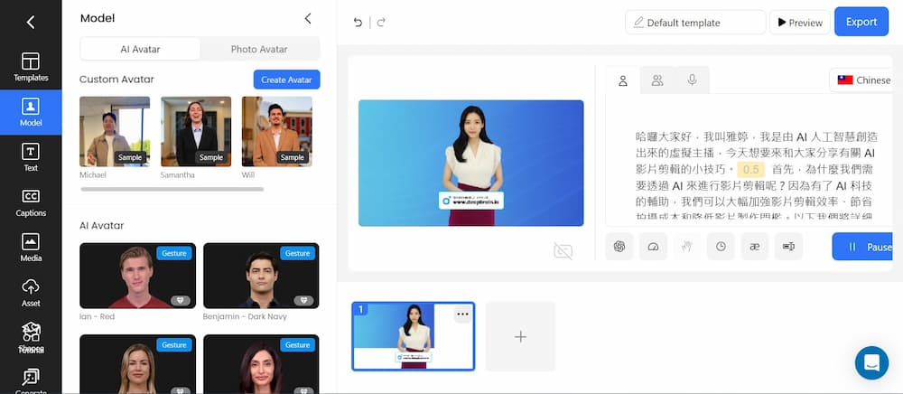Favorite the Ian - Red avatar
Viewport: 903px width, 394px height.
coord(181,300)
